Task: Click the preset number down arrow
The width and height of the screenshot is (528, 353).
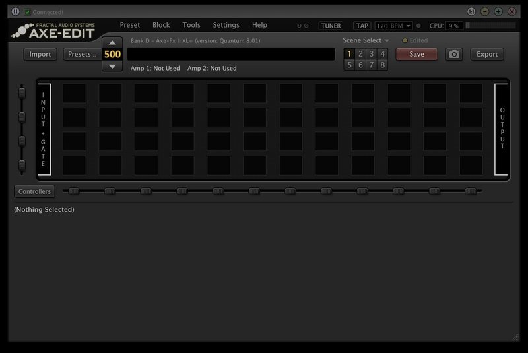Action: [112, 66]
